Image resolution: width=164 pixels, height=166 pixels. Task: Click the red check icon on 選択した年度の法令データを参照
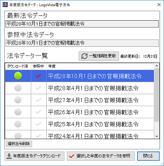coord(72,156)
